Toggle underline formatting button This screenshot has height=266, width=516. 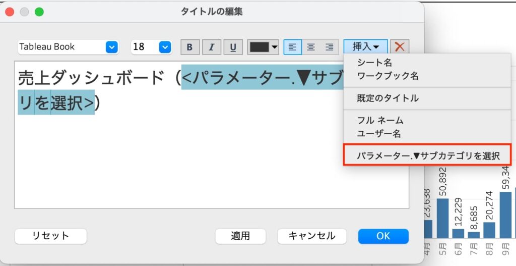pyautogui.click(x=233, y=47)
